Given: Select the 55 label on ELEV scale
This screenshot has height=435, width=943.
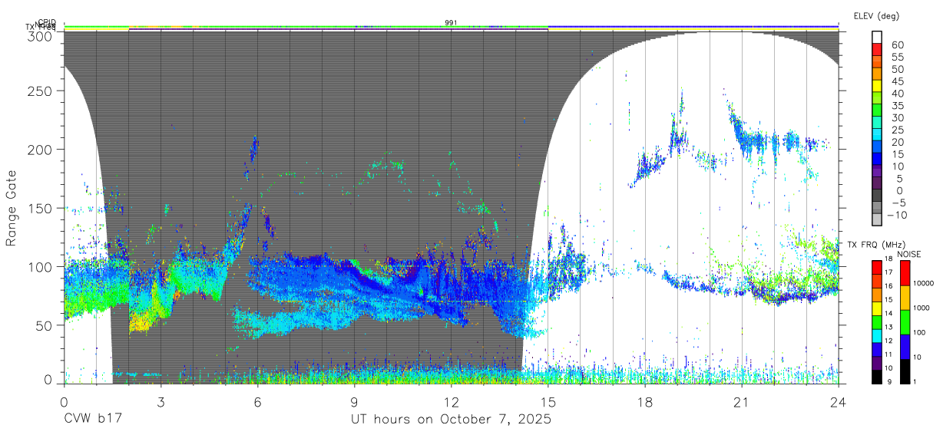Looking at the screenshot, I should click(896, 57).
